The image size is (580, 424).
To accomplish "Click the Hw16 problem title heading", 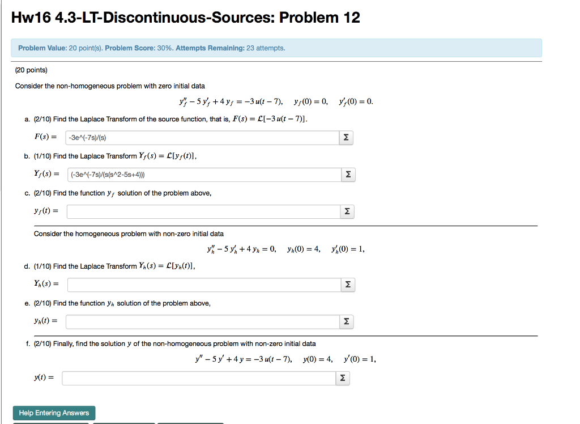I will point(187,17).
